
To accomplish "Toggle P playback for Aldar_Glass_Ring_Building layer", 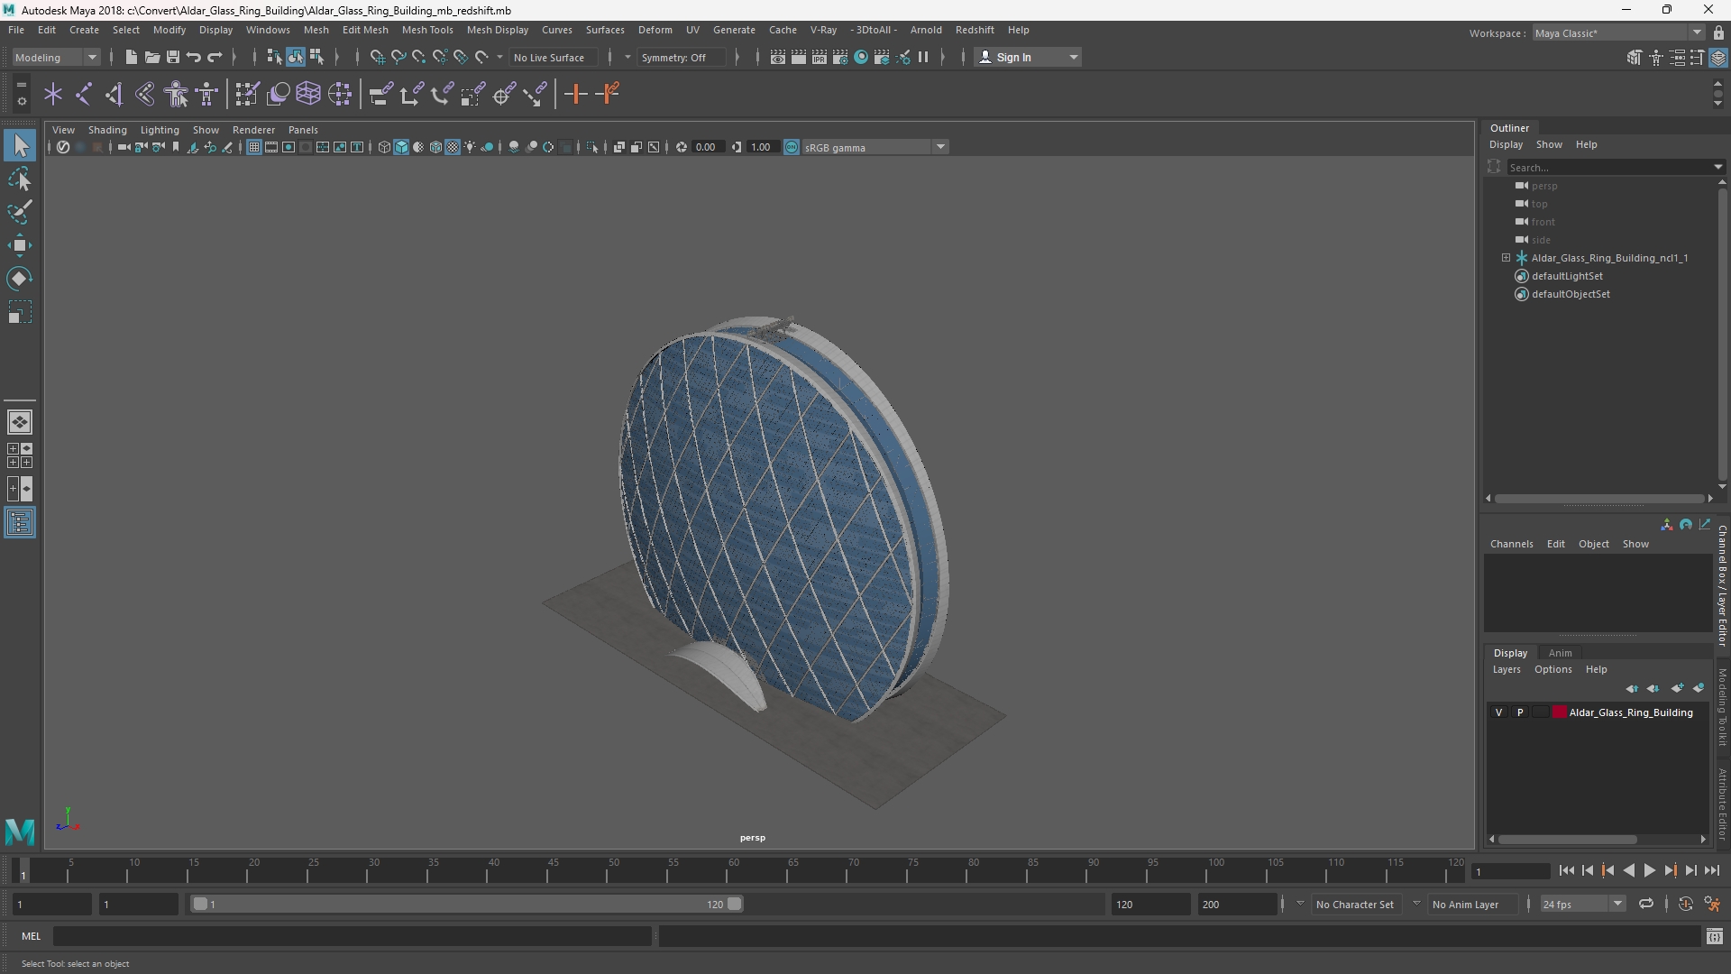I will coord(1520,712).
